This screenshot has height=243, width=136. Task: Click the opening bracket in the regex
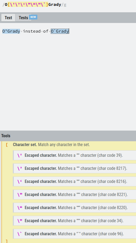point(9,5)
